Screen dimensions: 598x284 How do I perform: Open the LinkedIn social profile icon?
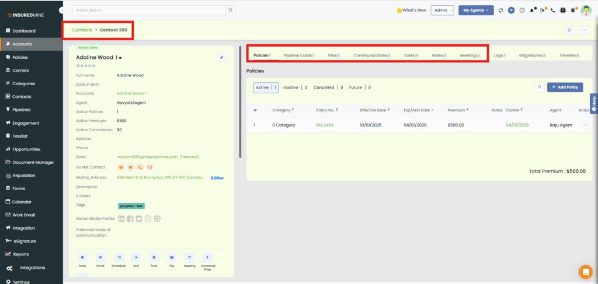click(121, 219)
